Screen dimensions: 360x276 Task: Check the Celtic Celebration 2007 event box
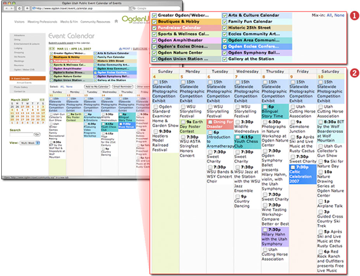click(x=293, y=167)
